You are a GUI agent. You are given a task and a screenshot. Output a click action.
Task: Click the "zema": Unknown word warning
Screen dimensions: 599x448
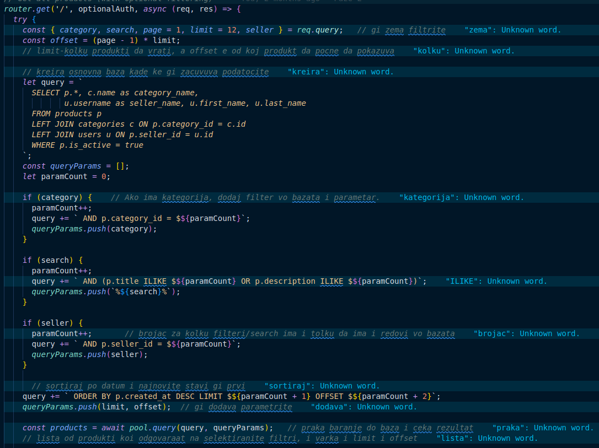512,30
